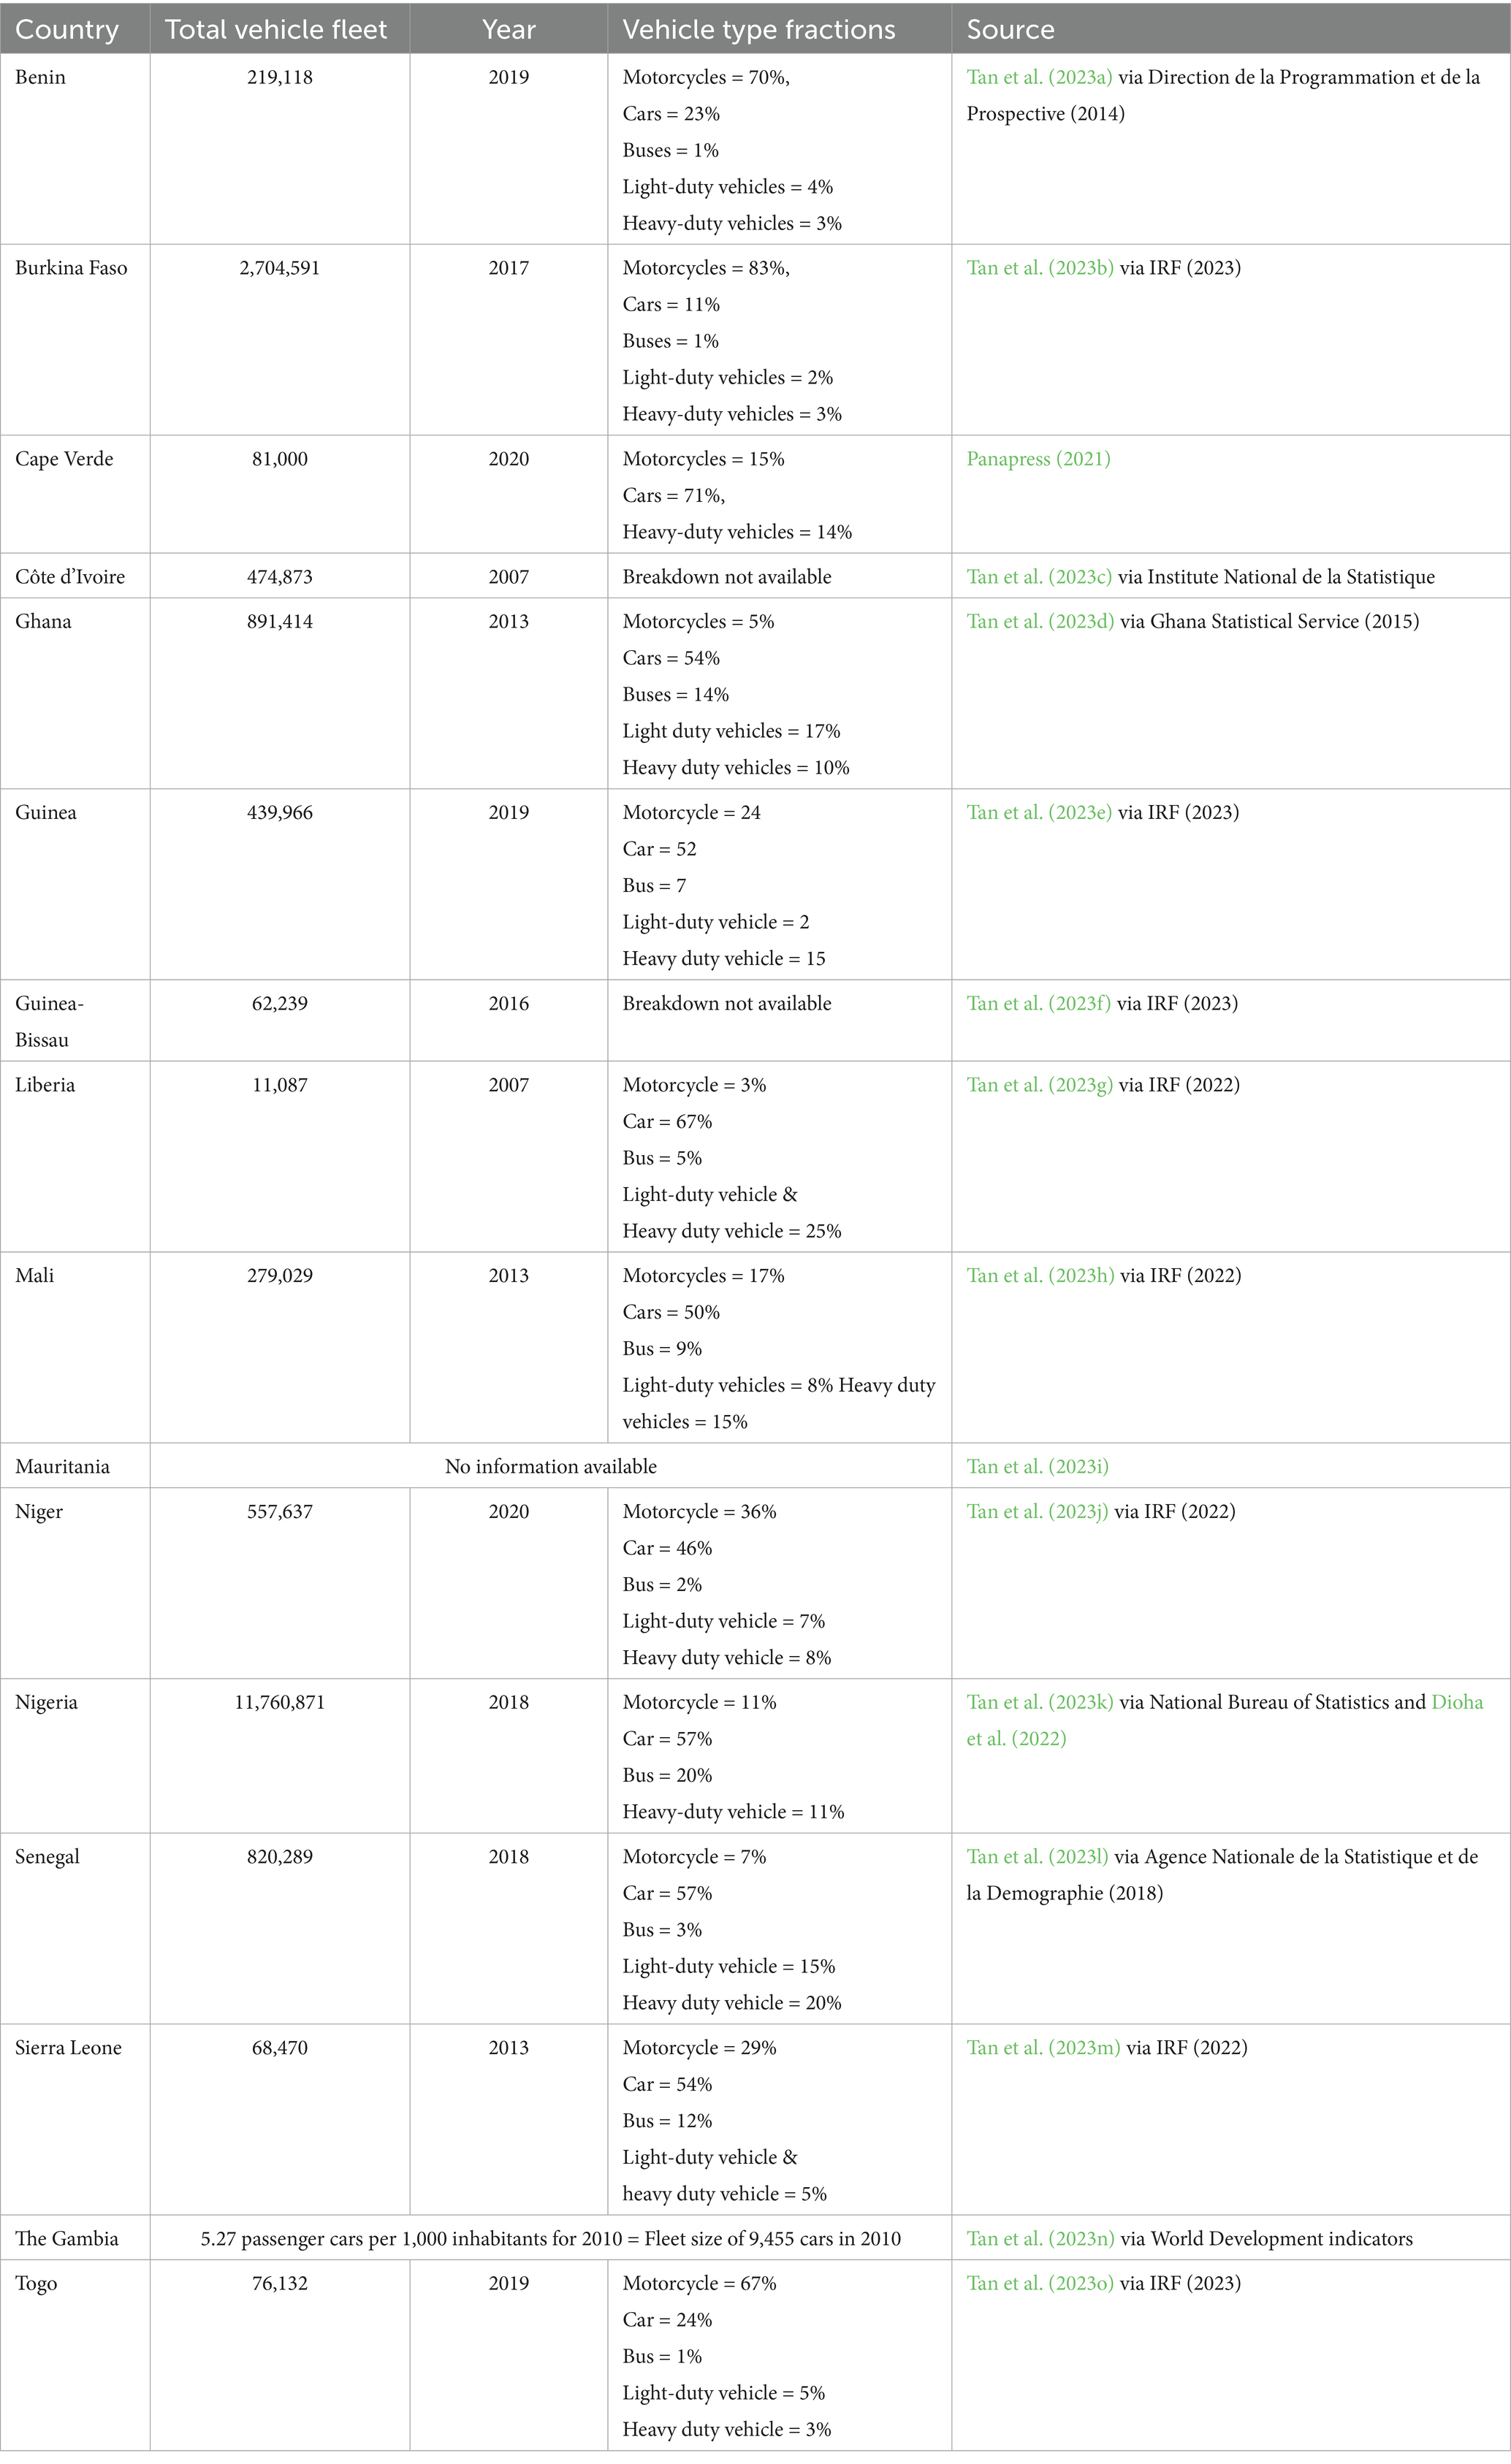Follow the Tan et al. (2023c) citation
1511x2464 pixels.
1039,577
